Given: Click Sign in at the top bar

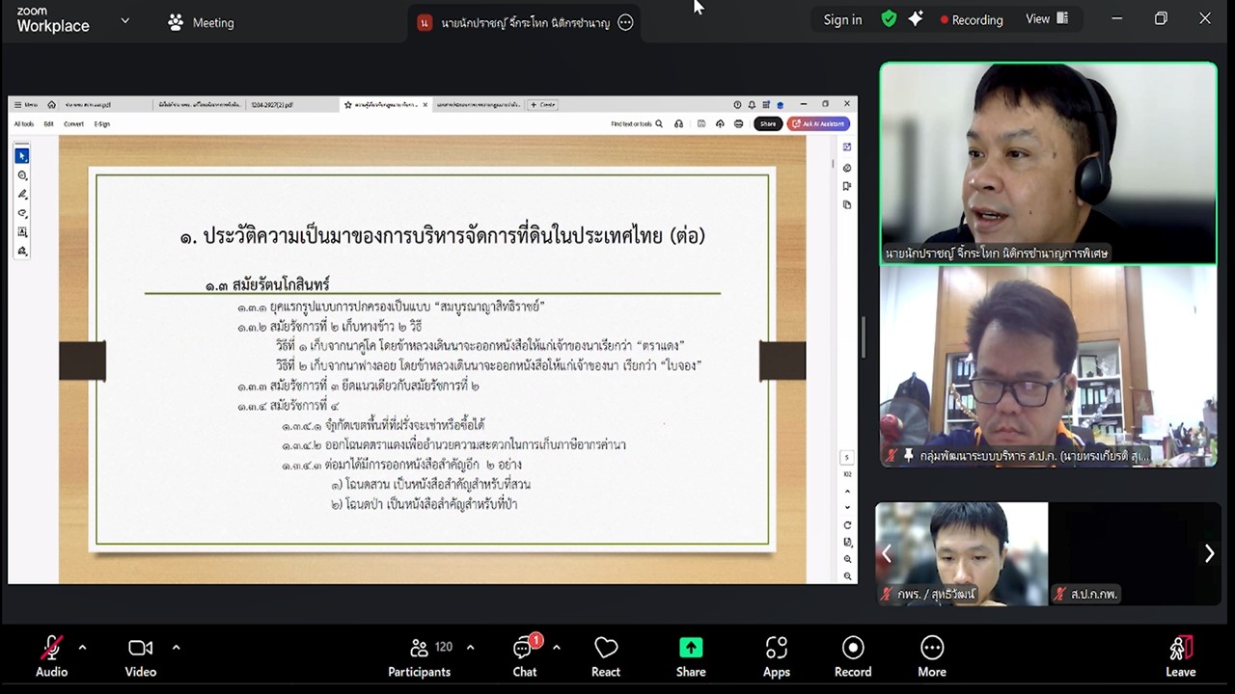Looking at the screenshot, I should tap(843, 18).
